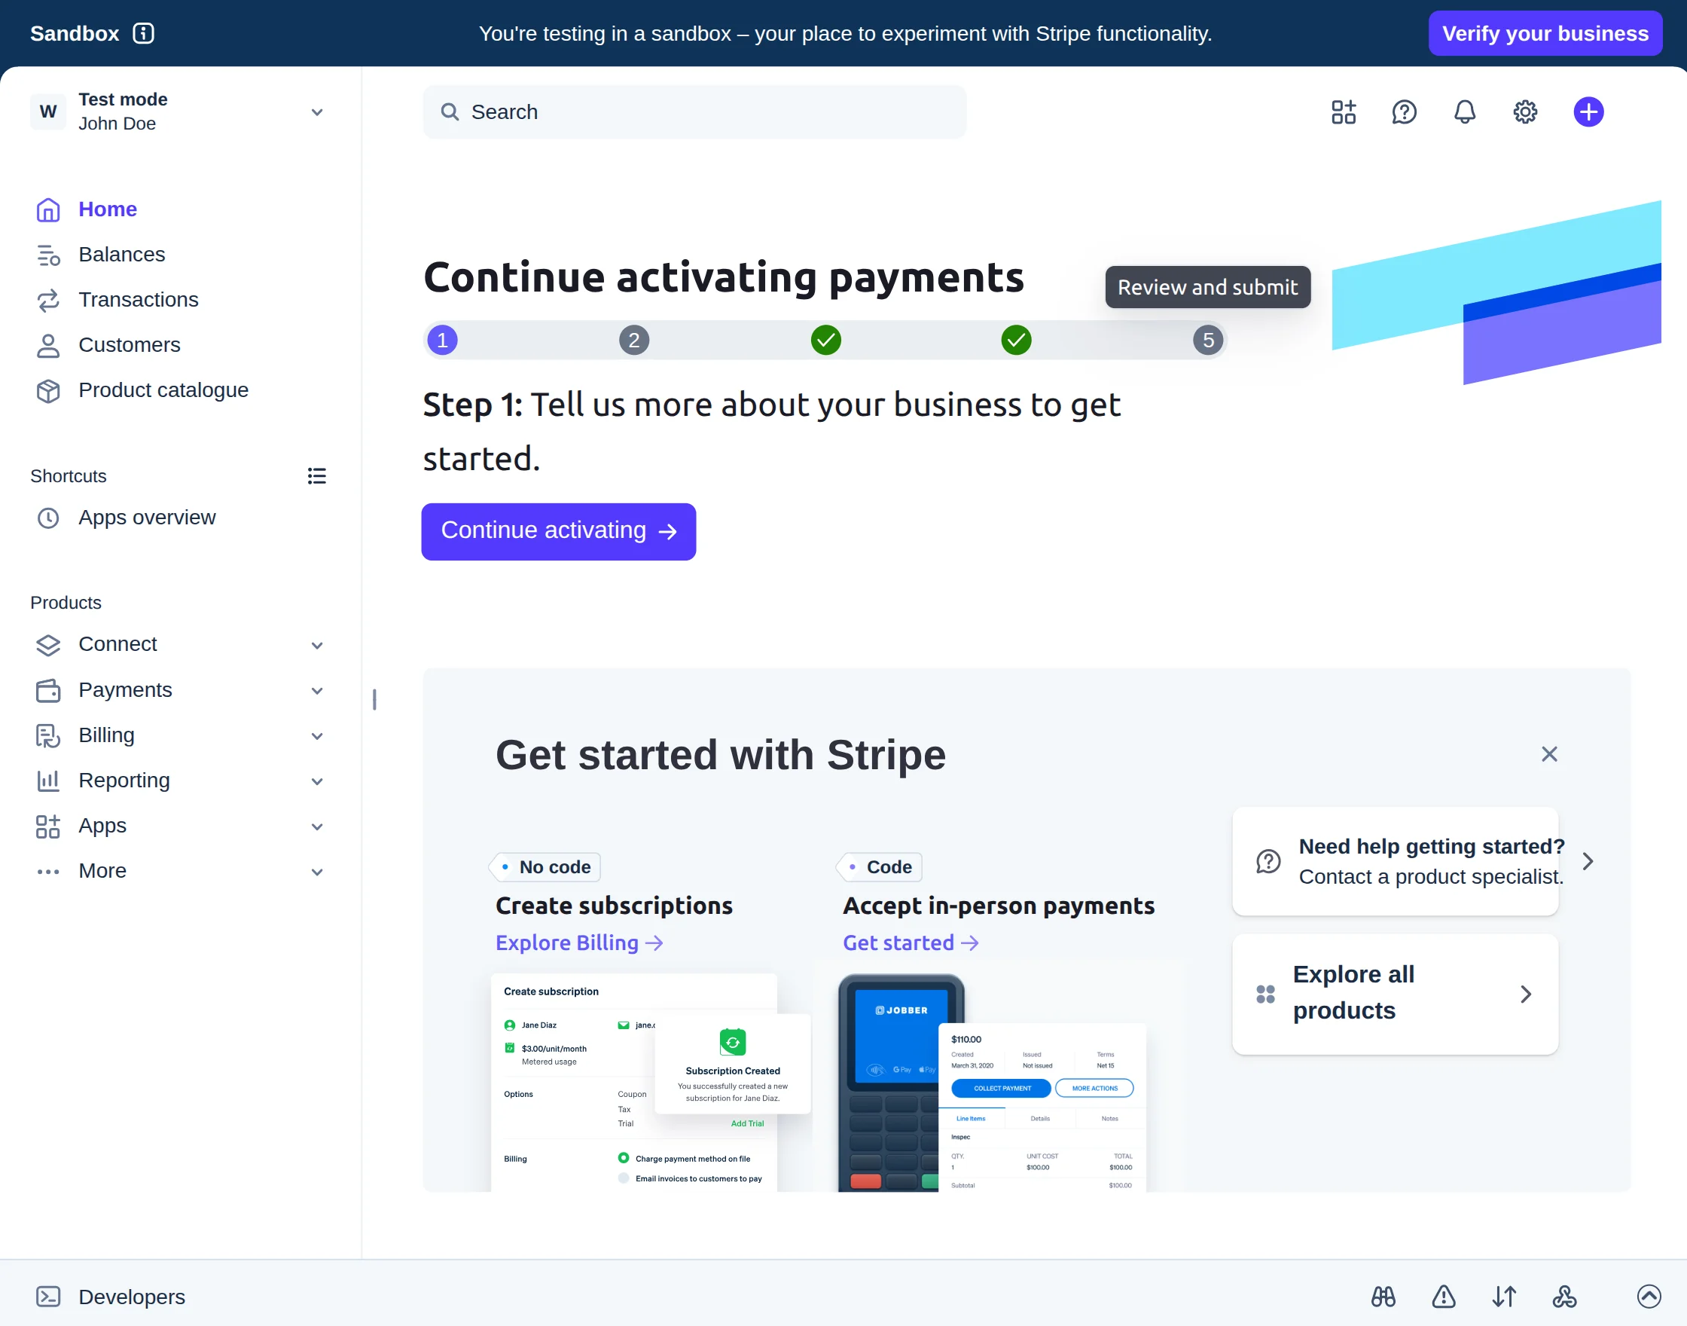
Task: Click the purple plus create button
Action: point(1588,112)
